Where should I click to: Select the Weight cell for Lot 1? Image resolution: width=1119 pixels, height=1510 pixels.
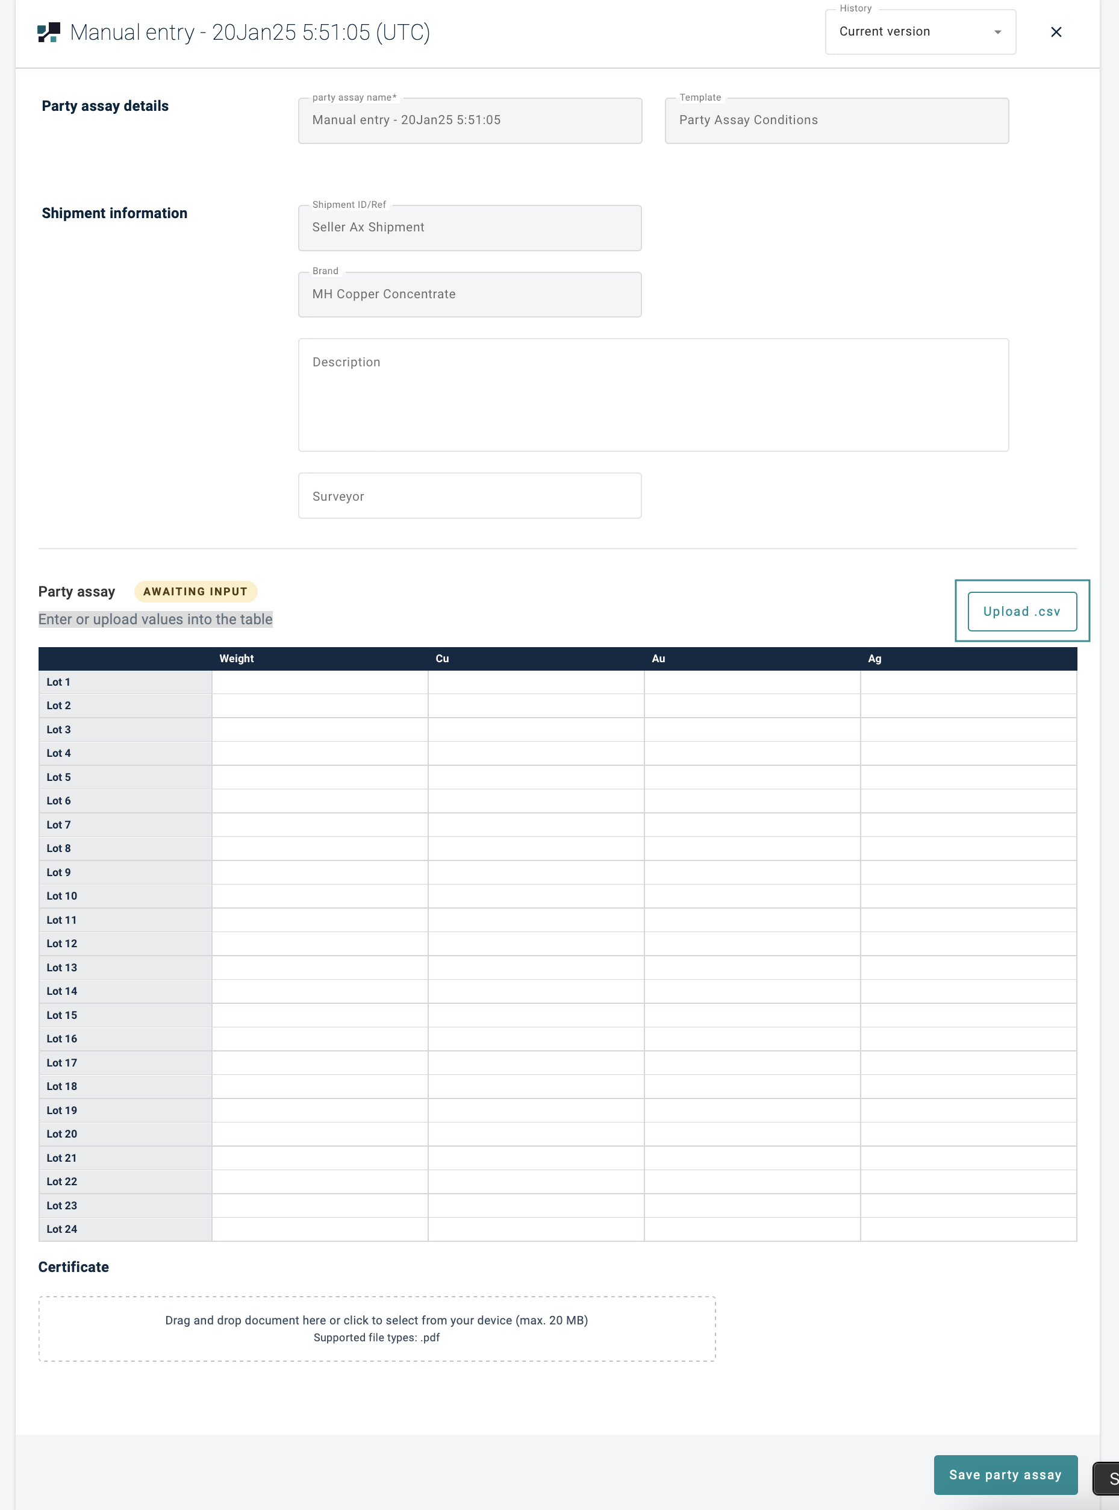(x=320, y=683)
